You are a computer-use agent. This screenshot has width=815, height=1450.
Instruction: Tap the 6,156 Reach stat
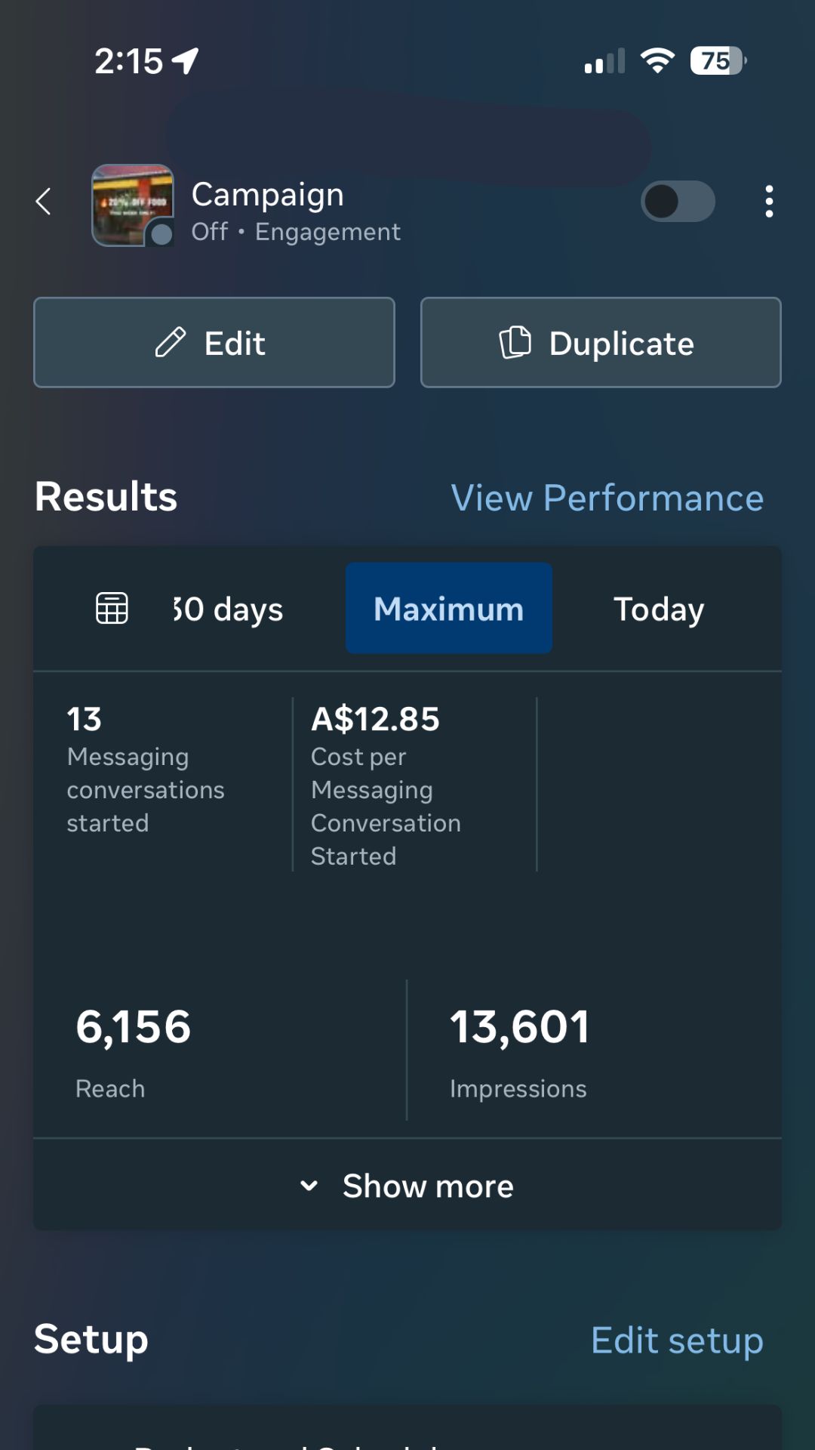(133, 1050)
